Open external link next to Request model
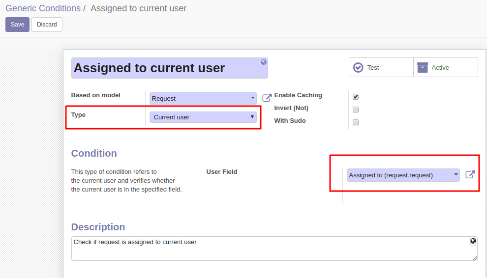This screenshot has height=278, width=487. coord(267,98)
